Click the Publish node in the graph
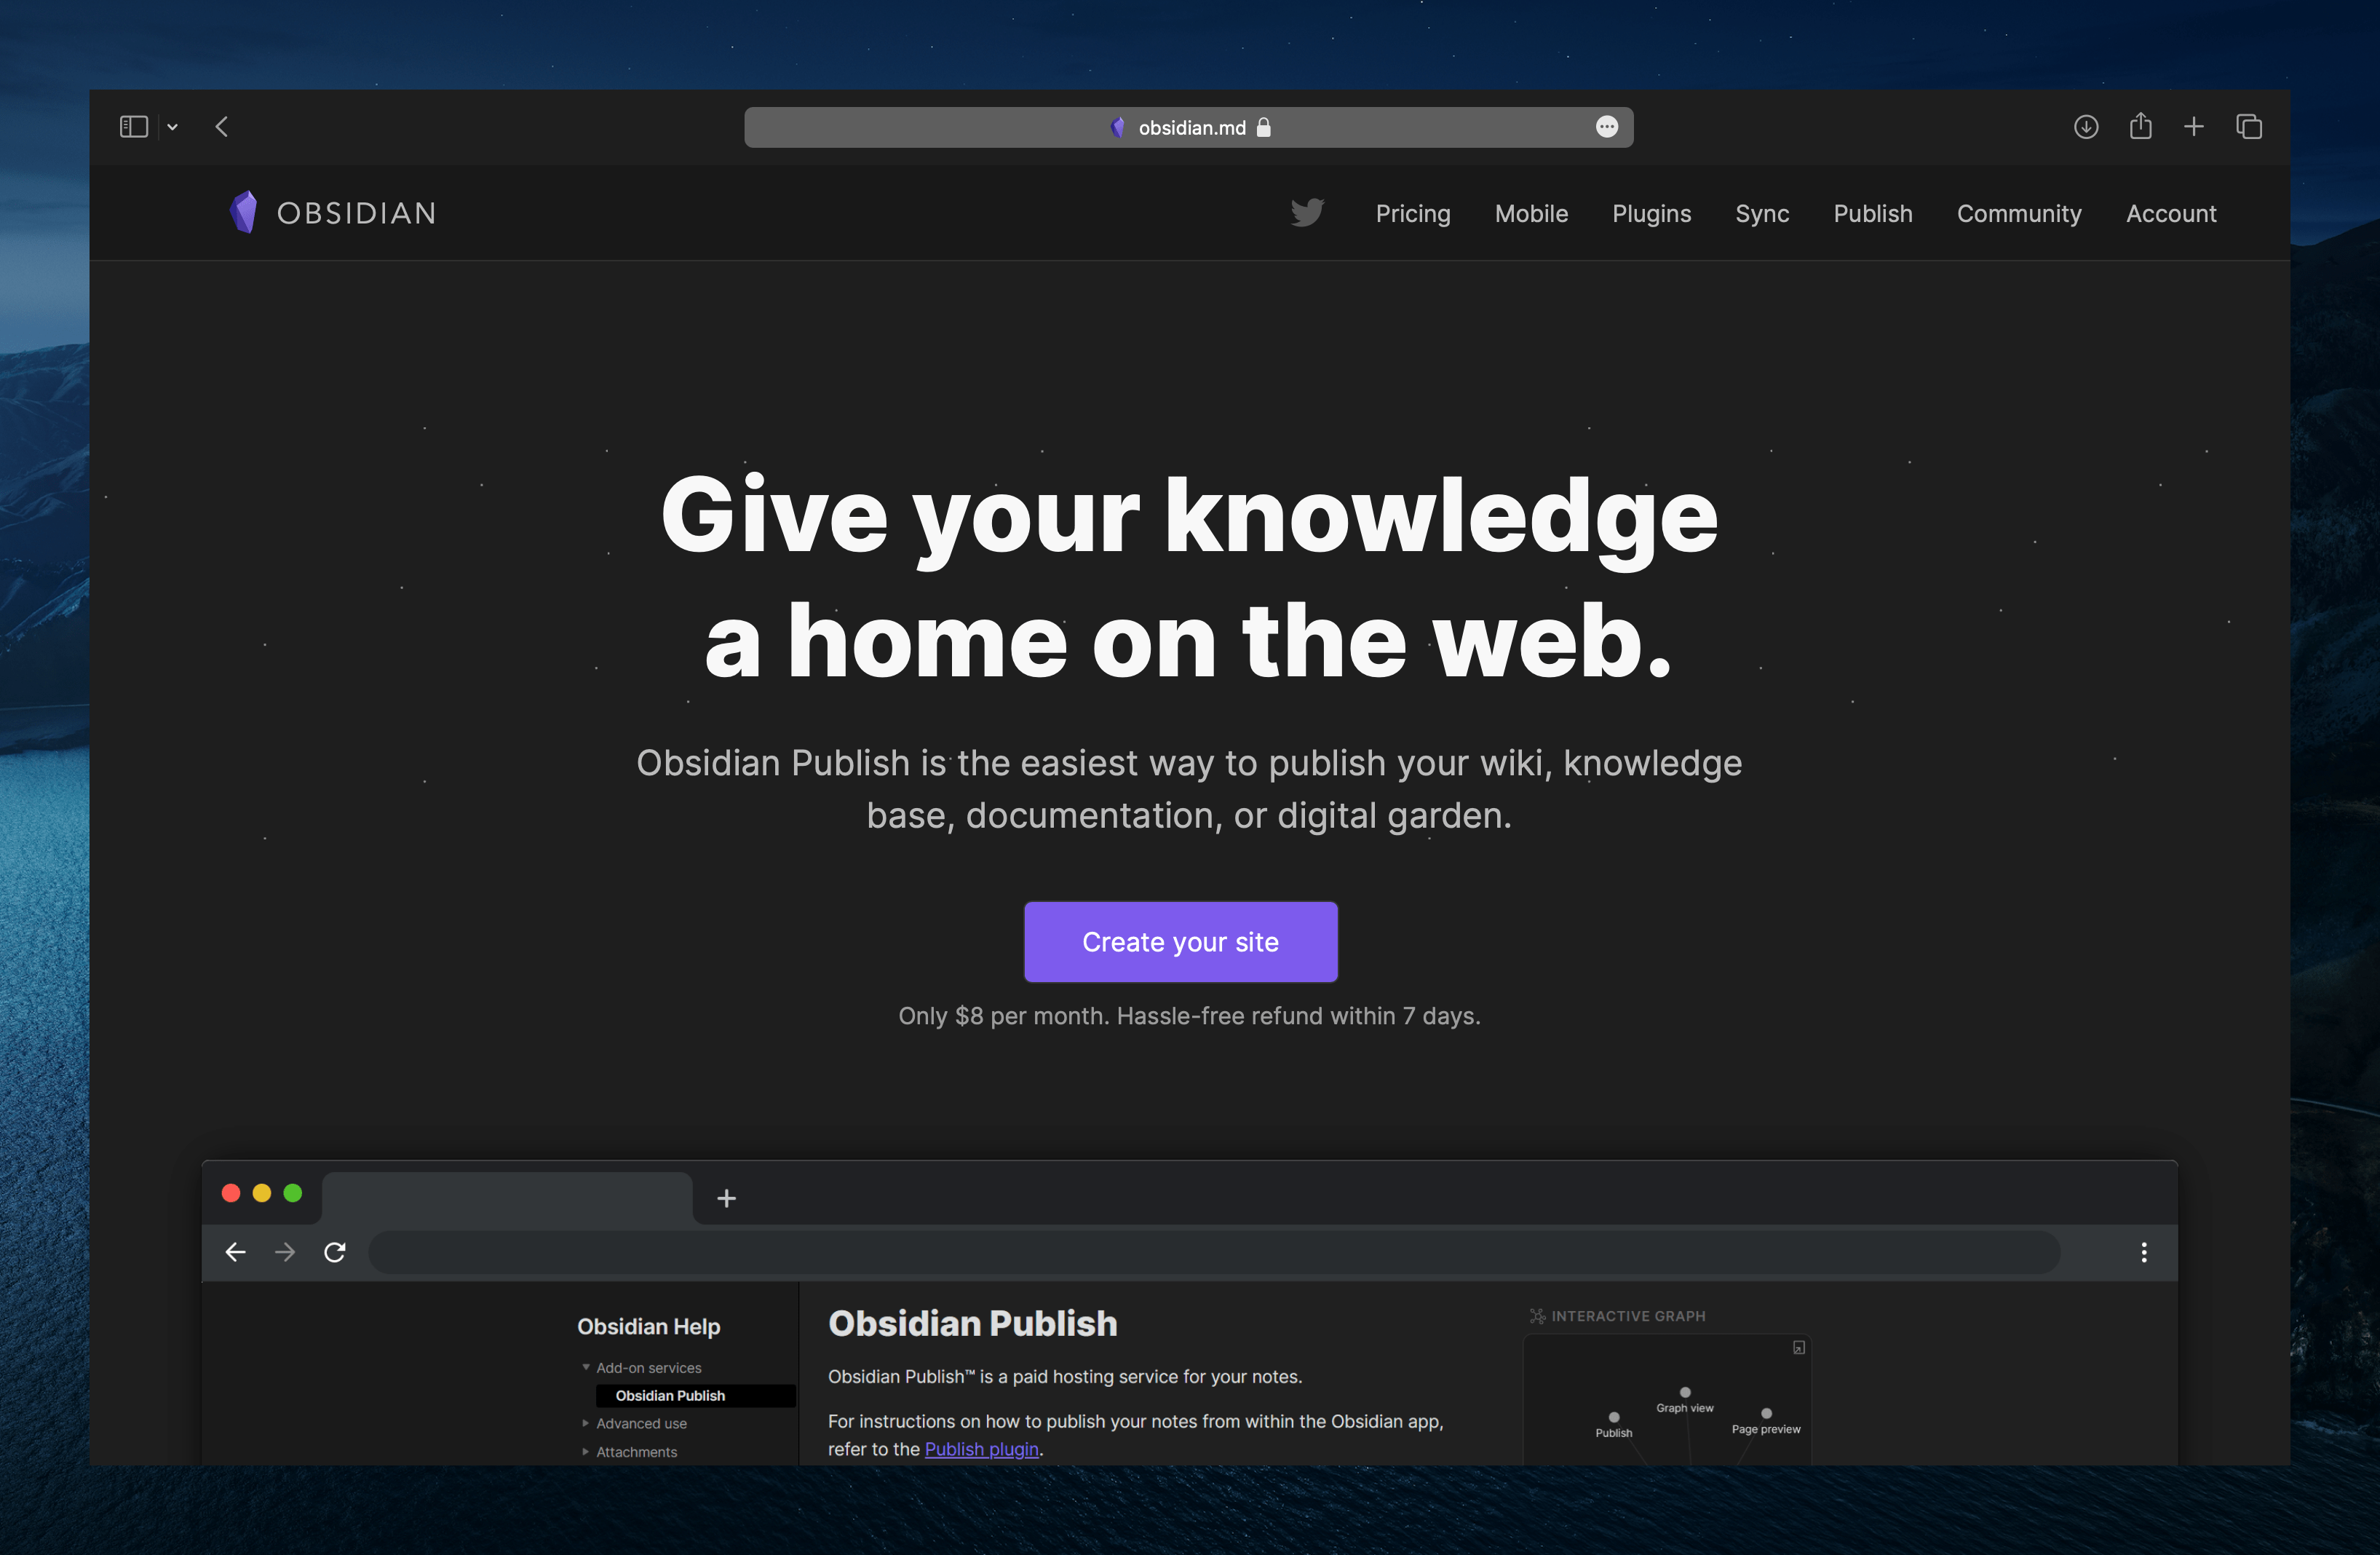 point(1613,1416)
